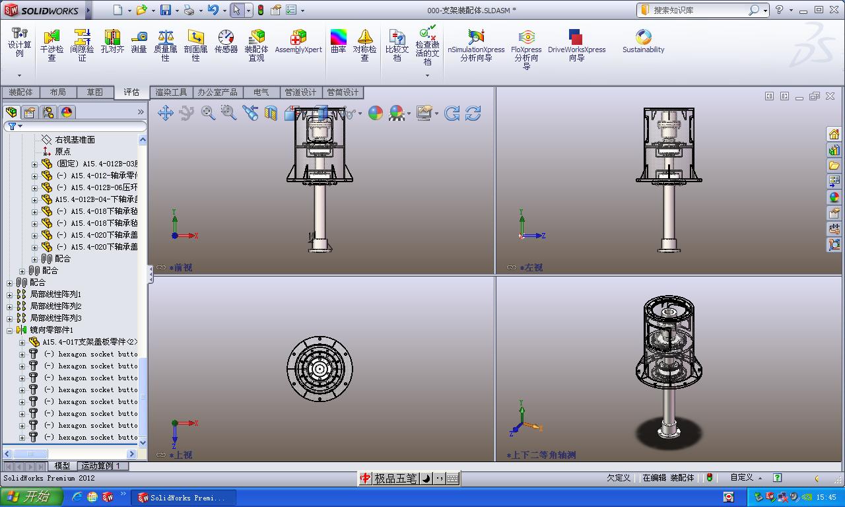
Task: Open 比较文档 compare documents tool
Action: (397, 45)
